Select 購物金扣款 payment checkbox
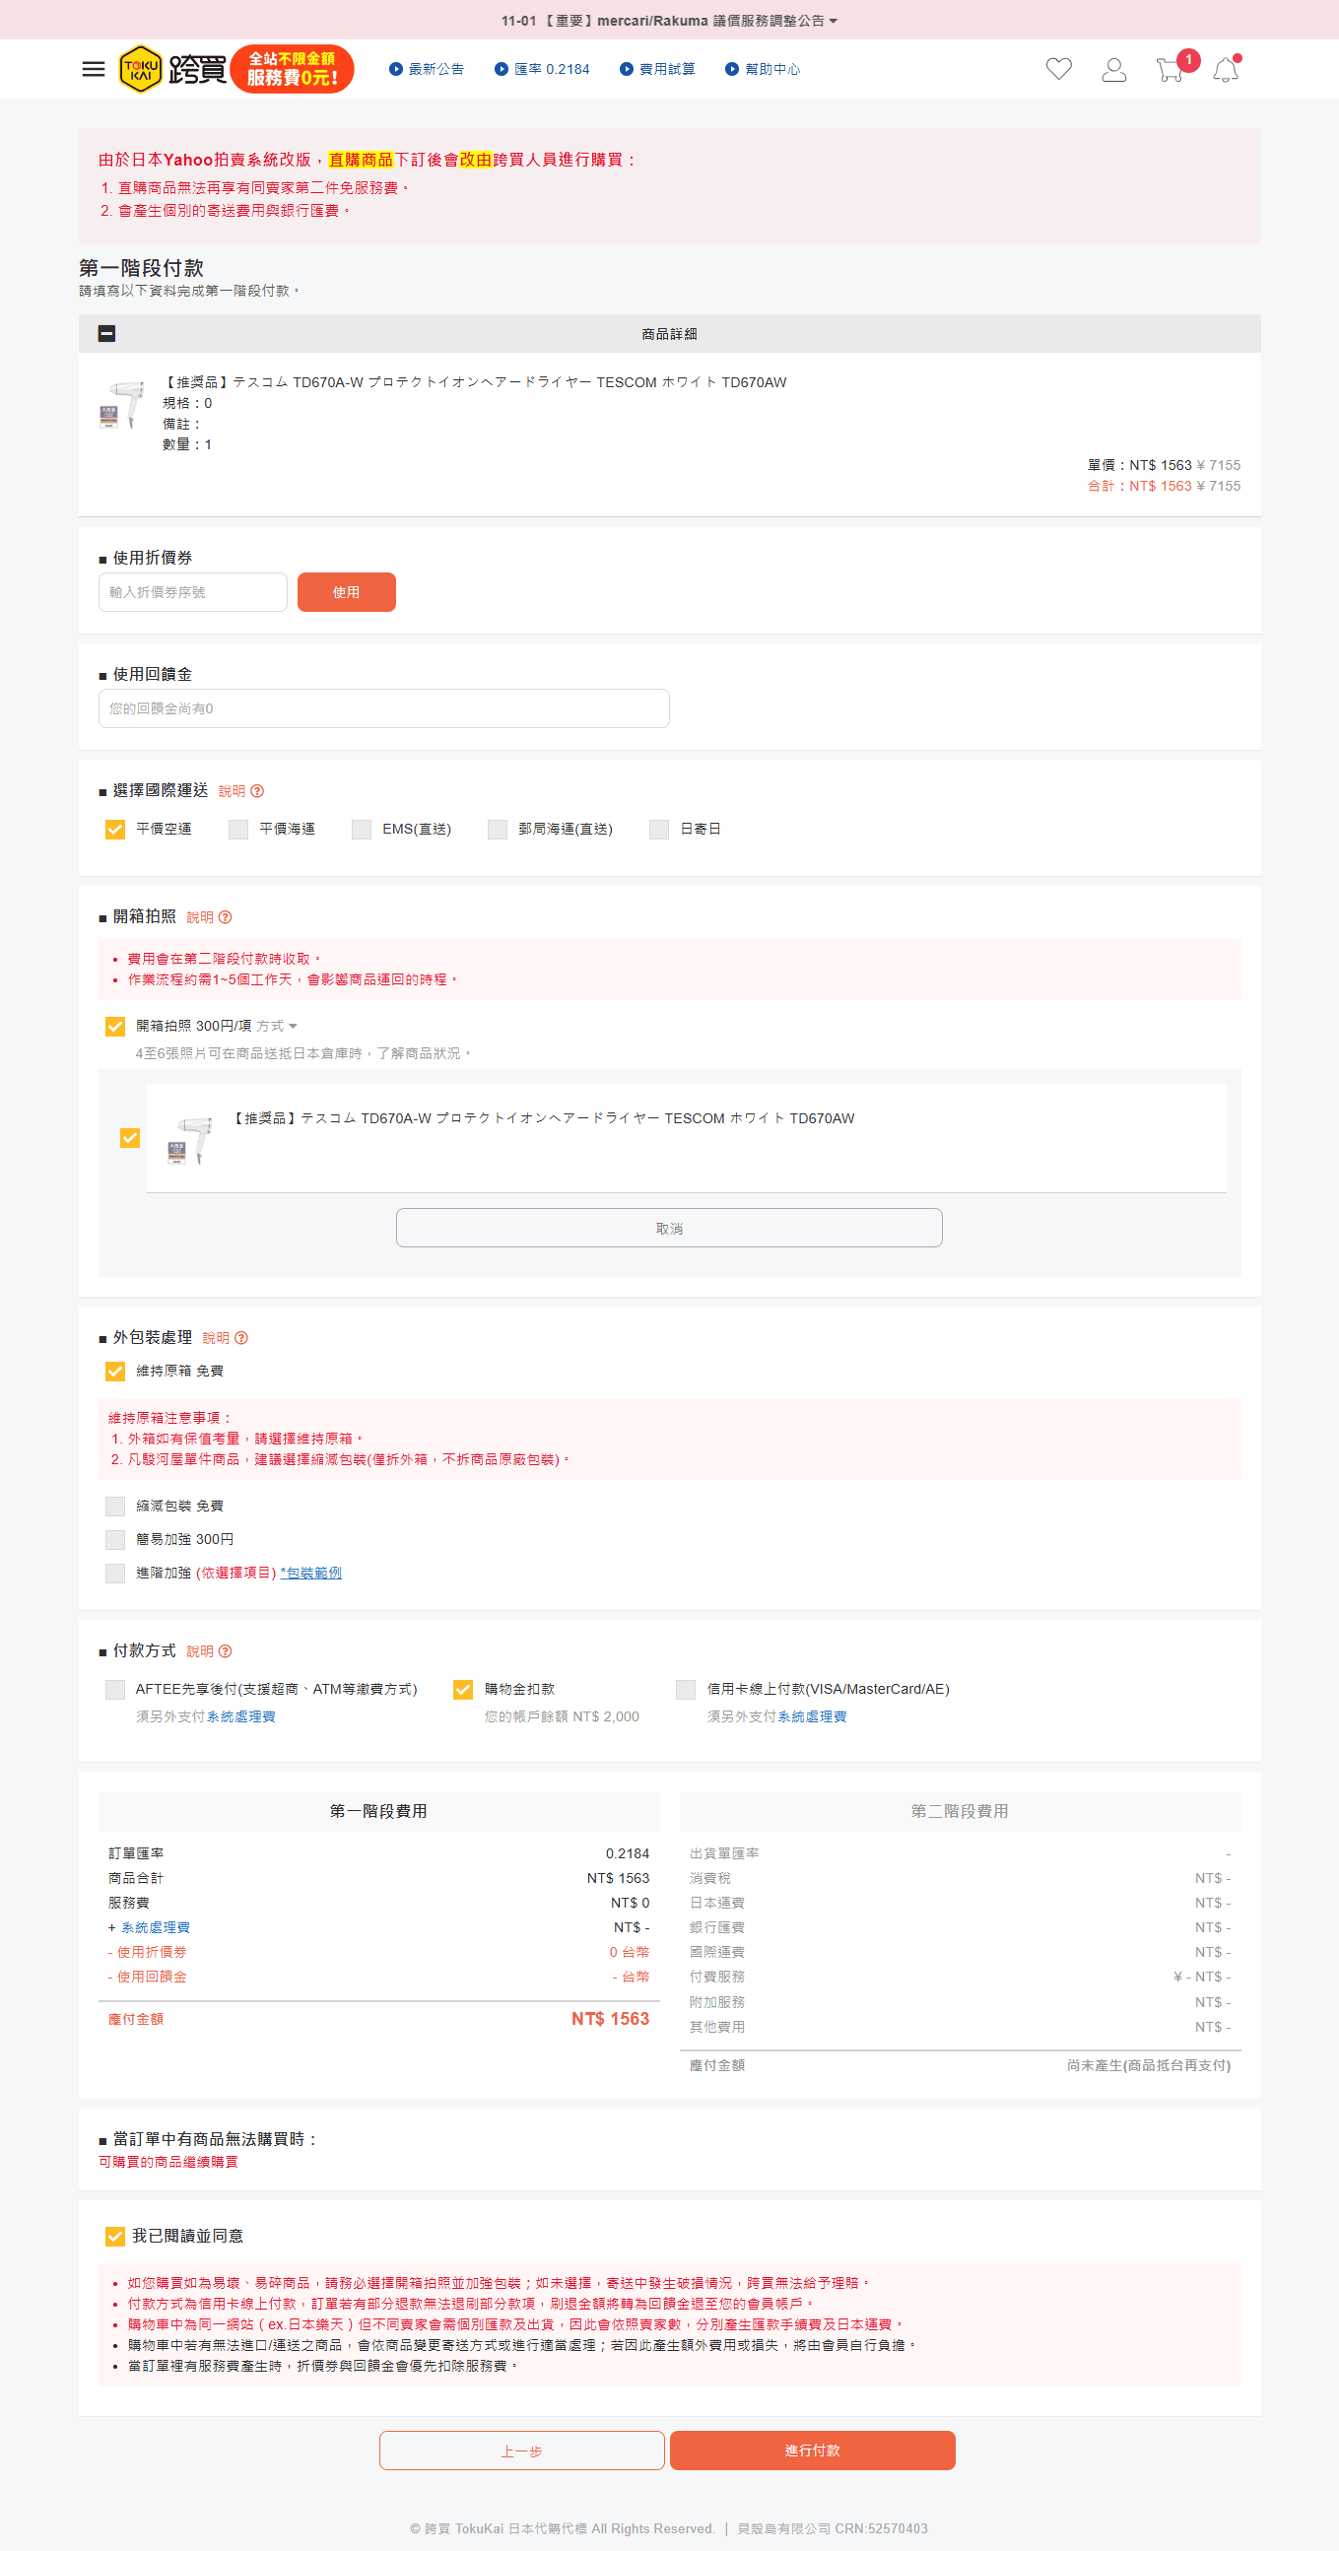1339x2551 pixels. point(462,1690)
